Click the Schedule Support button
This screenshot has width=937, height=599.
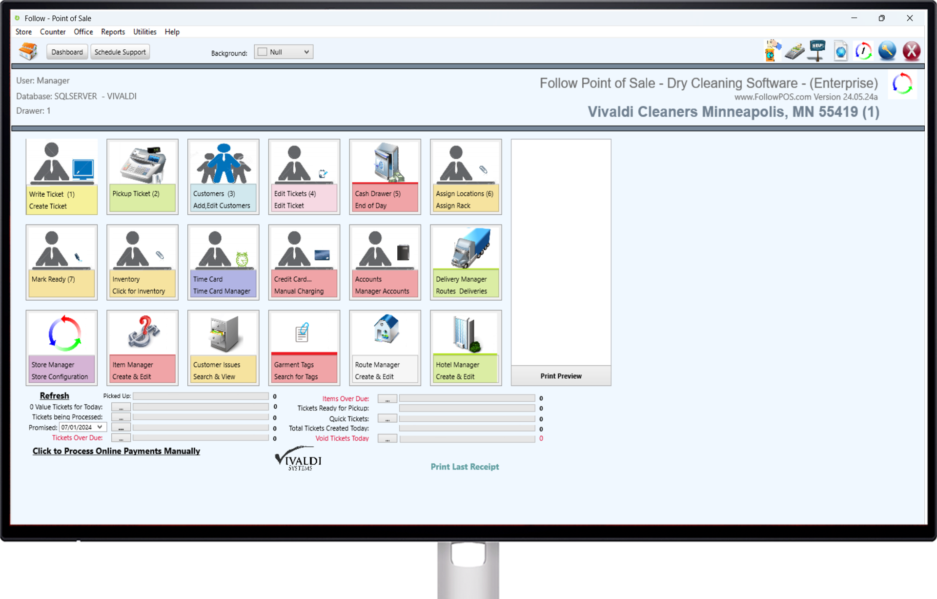(x=120, y=52)
